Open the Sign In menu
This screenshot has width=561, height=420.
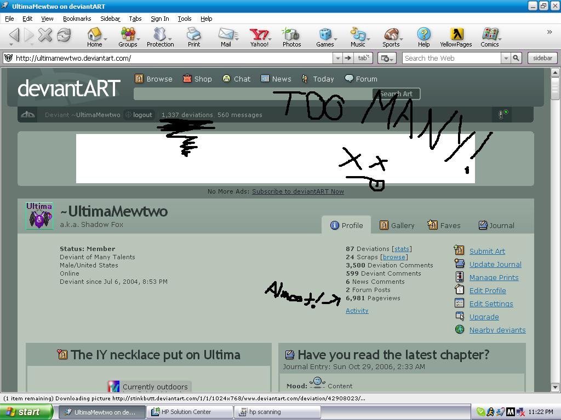(x=159, y=19)
